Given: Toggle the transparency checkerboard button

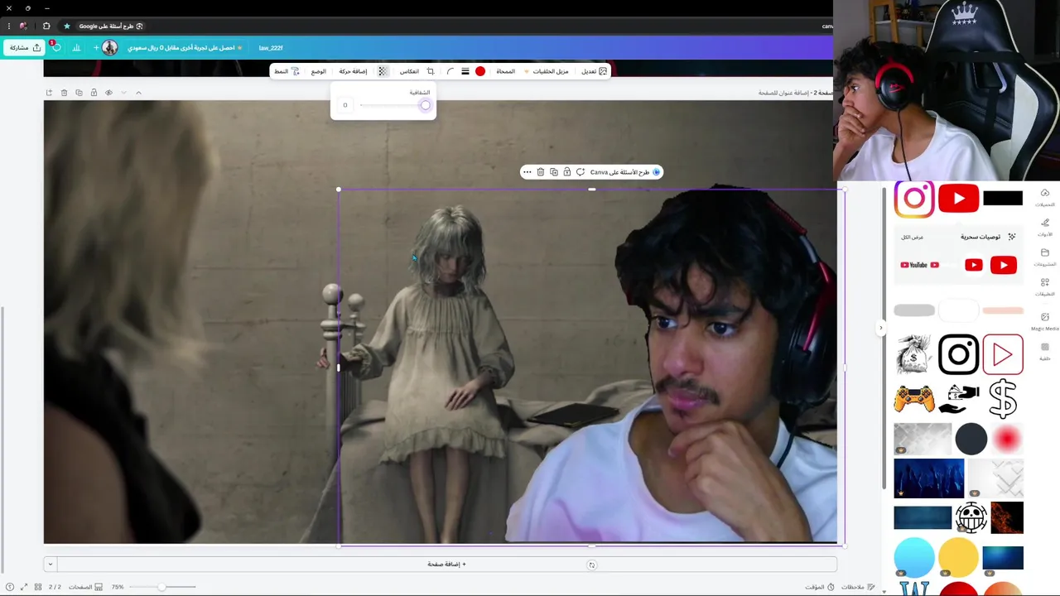Looking at the screenshot, I should pos(382,71).
